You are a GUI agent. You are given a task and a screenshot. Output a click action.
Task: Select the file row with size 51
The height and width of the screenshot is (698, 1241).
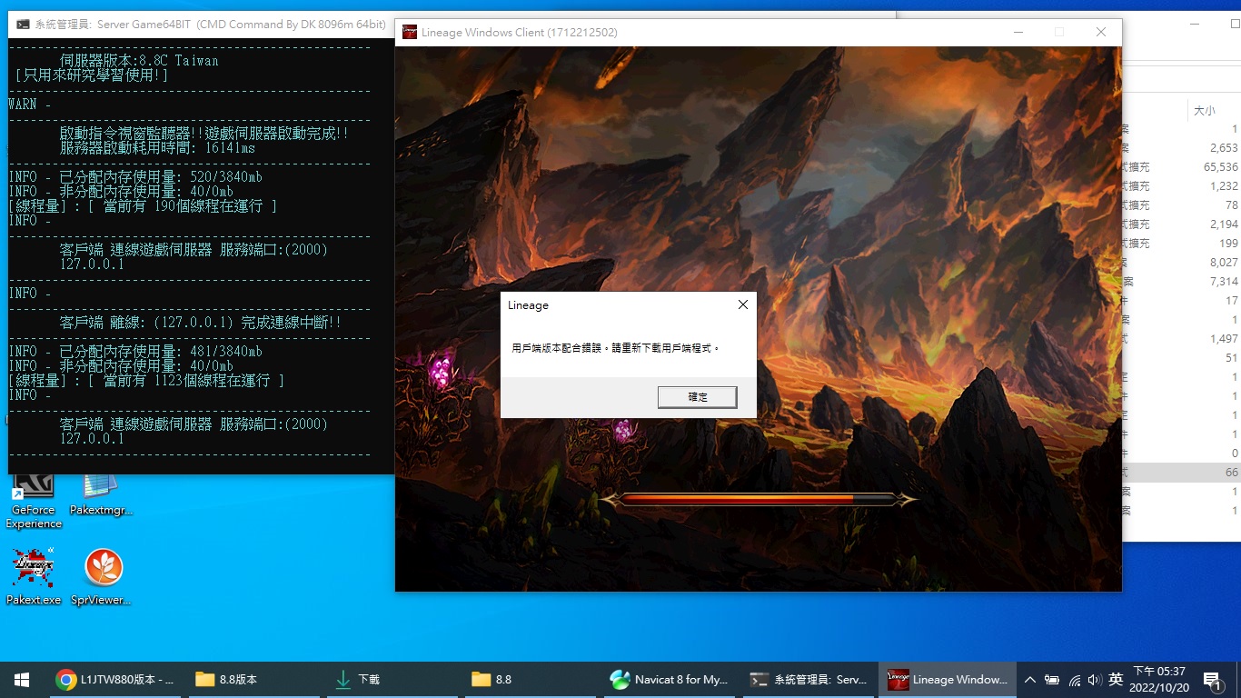coord(1181,358)
